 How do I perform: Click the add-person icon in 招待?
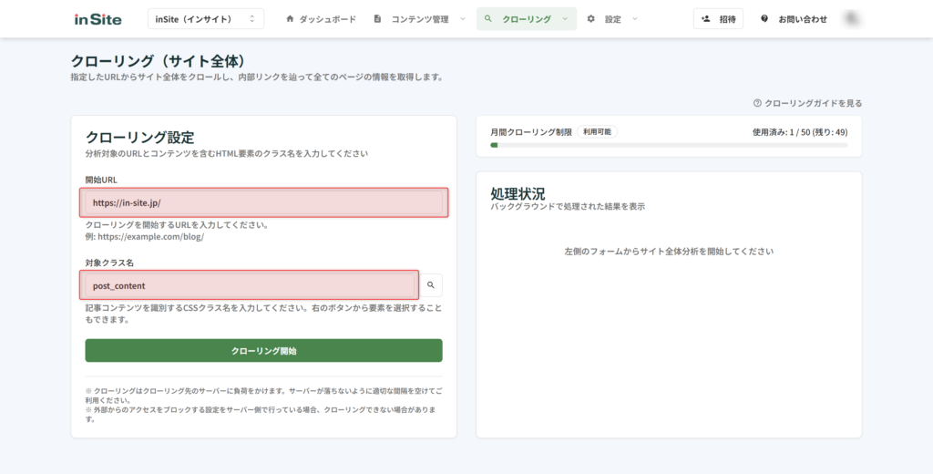click(x=706, y=19)
